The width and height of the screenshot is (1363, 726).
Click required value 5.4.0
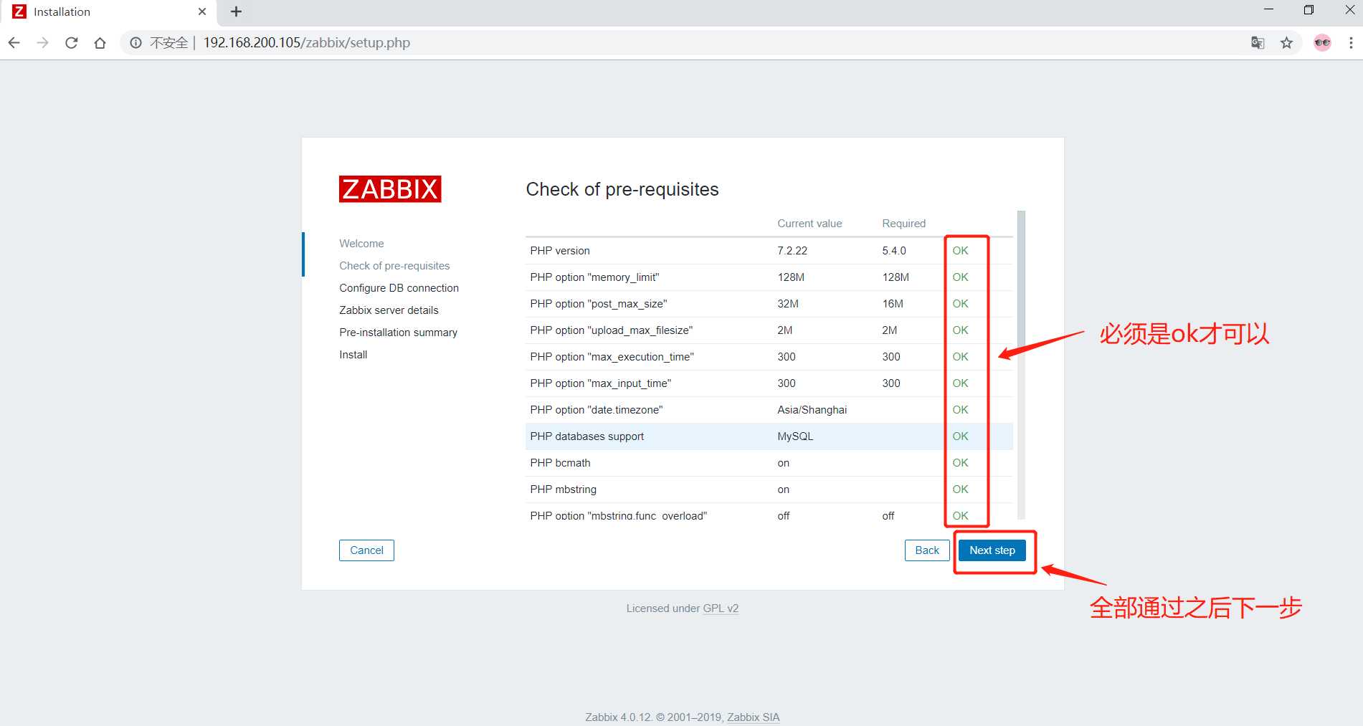click(x=894, y=251)
